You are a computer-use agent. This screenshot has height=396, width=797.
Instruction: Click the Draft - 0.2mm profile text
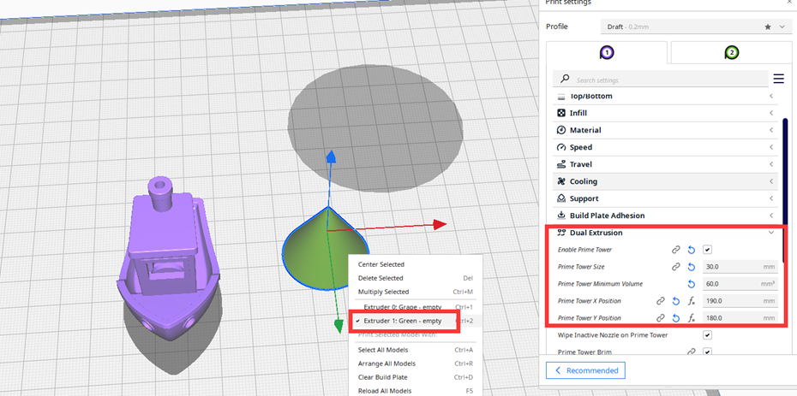626,27
